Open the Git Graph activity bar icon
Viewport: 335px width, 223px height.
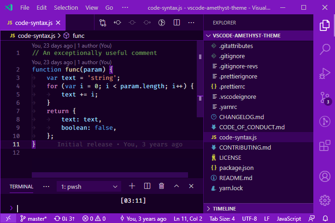tap(325, 121)
